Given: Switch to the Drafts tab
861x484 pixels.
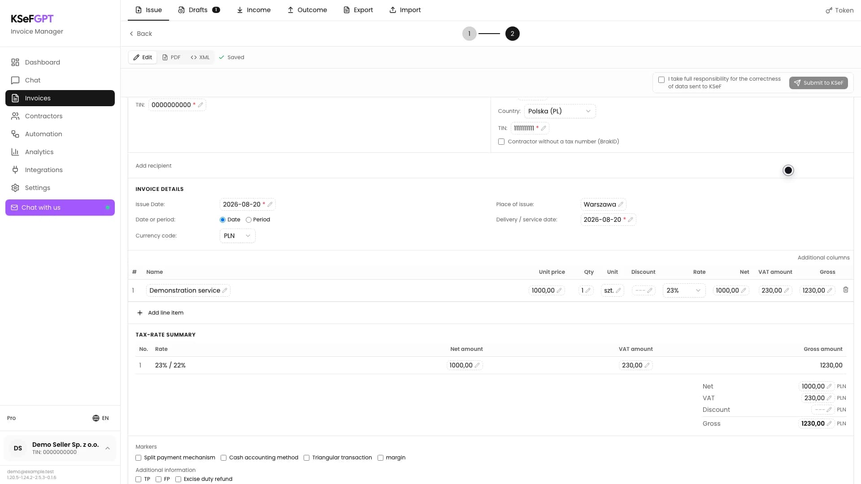Looking at the screenshot, I should tap(199, 10).
